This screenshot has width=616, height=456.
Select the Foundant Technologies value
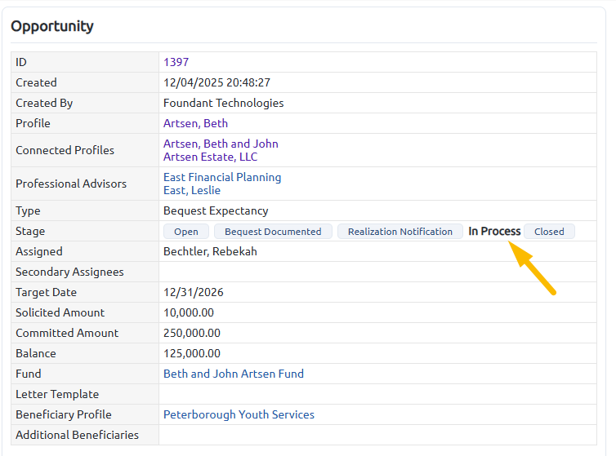point(224,103)
